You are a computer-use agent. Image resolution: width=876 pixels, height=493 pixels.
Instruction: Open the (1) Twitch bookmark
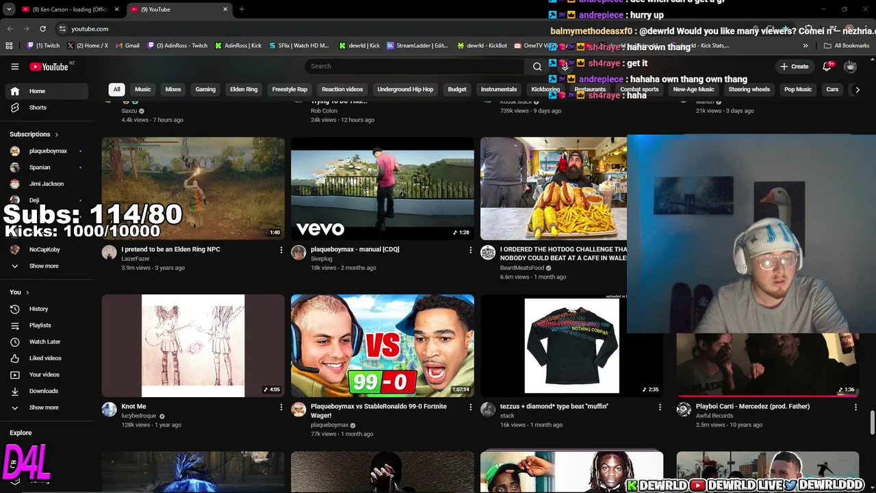[x=43, y=46]
